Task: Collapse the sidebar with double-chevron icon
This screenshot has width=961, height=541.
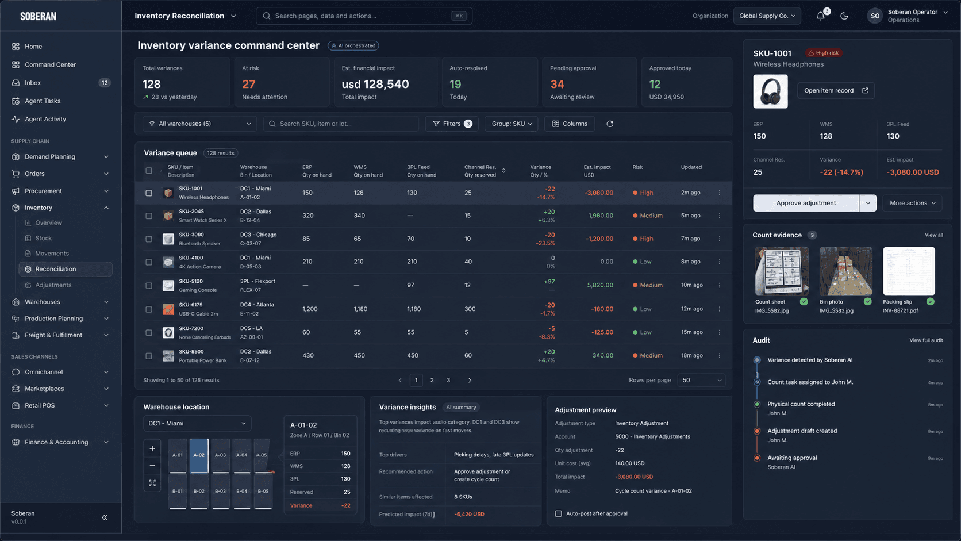Action: pos(105,517)
